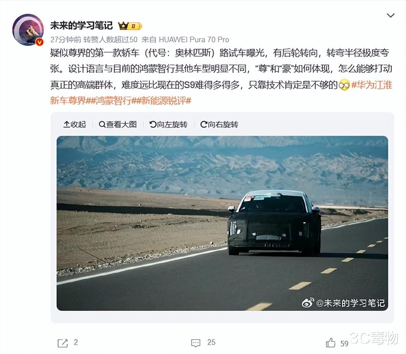
Task: Click the profile avatar of 未来的学习笔记
Action: coord(28,30)
